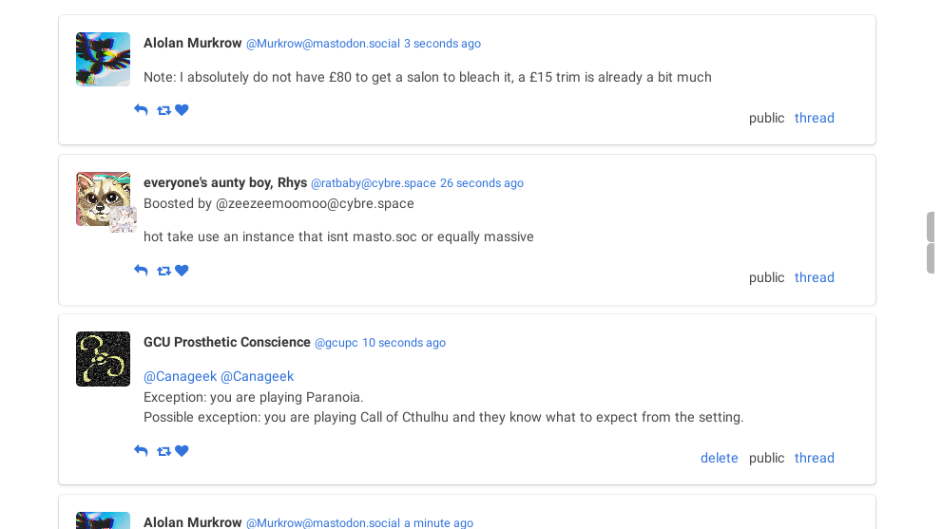
Task: Favourite Rhys's hot take post
Action: [x=182, y=271]
